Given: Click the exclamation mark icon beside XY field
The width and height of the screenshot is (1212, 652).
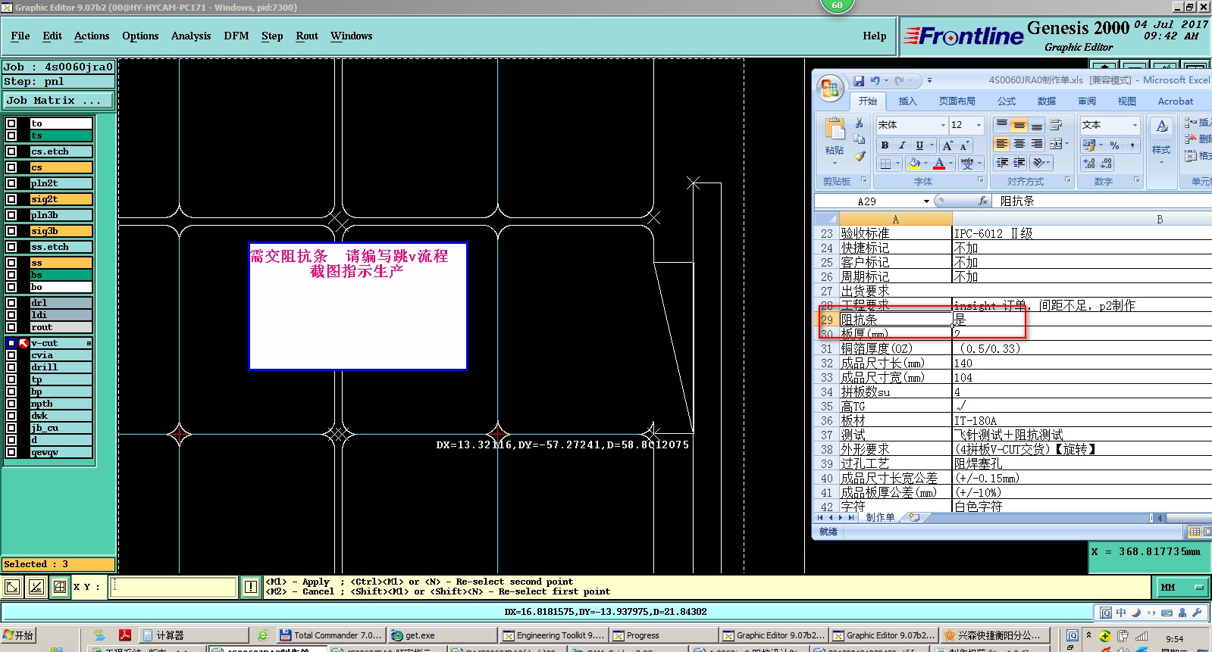Looking at the screenshot, I should point(251,587).
